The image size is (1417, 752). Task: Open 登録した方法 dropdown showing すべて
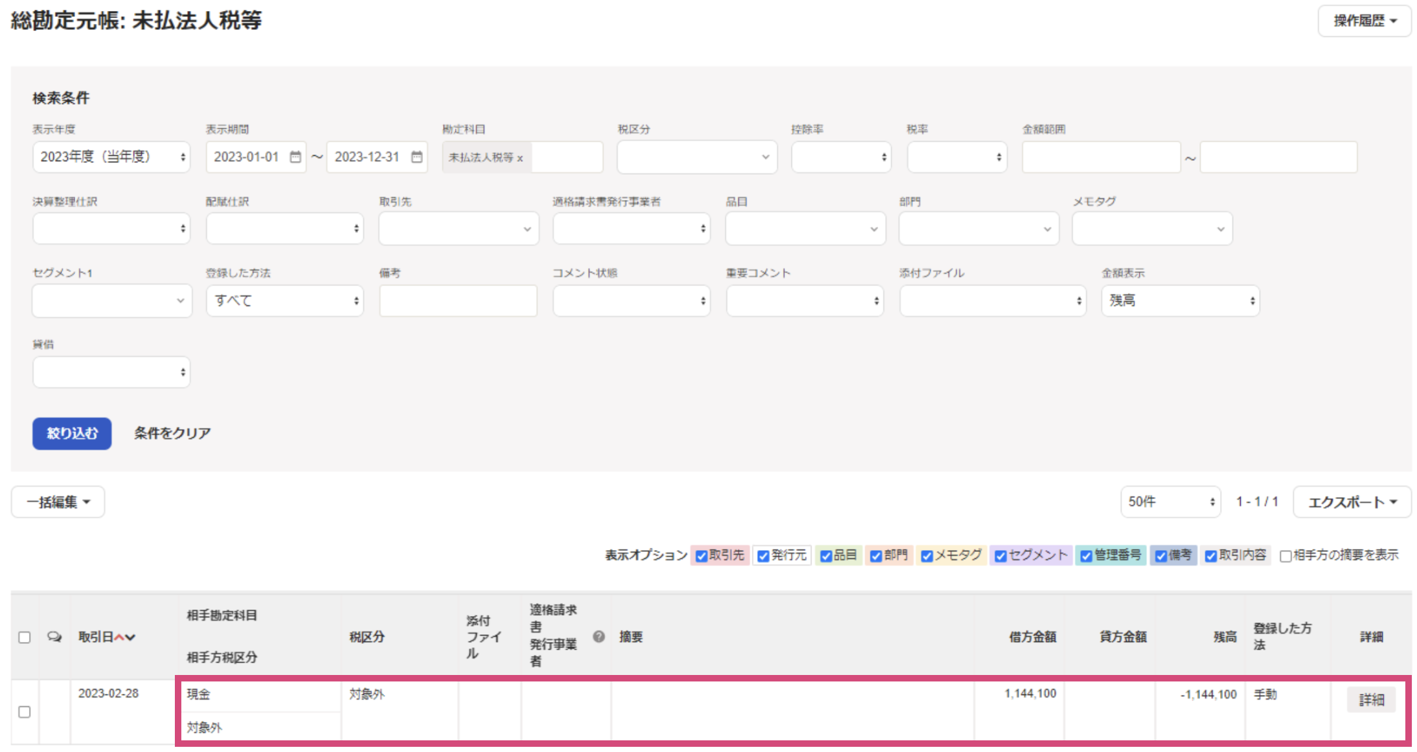pyautogui.click(x=285, y=300)
